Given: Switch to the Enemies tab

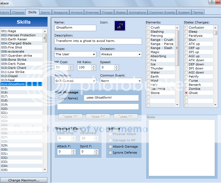Looking at the screenshot, I should click(92, 13).
